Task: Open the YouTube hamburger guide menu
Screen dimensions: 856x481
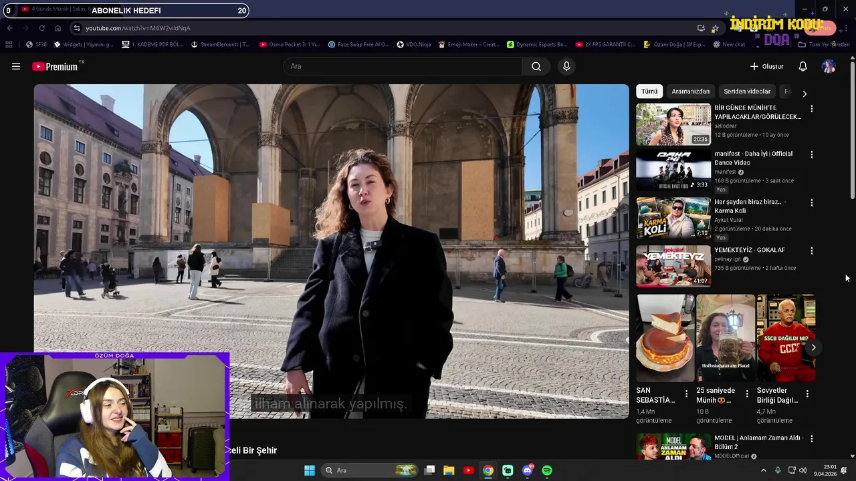Action: pos(16,66)
